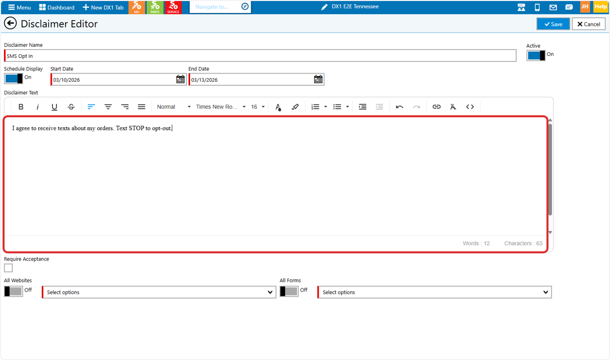The height and width of the screenshot is (360, 610).
Task: Enable the All Websites toggle
Action: tap(14, 291)
